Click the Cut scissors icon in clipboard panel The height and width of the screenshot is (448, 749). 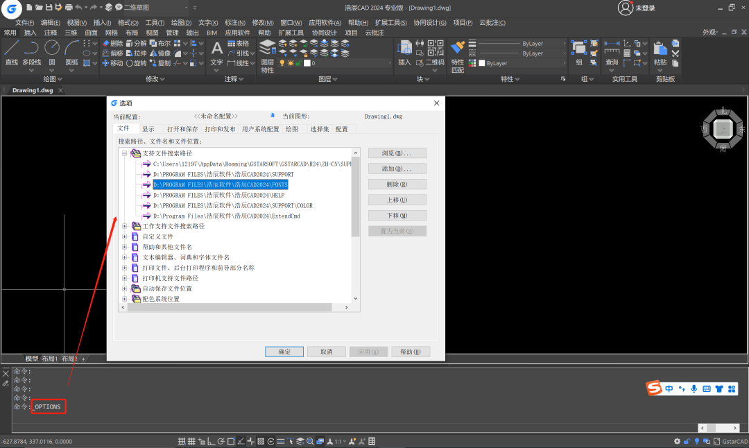675,53
